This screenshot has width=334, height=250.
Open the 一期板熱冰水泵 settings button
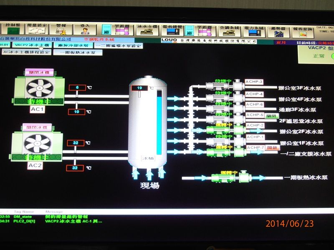(x=78, y=53)
